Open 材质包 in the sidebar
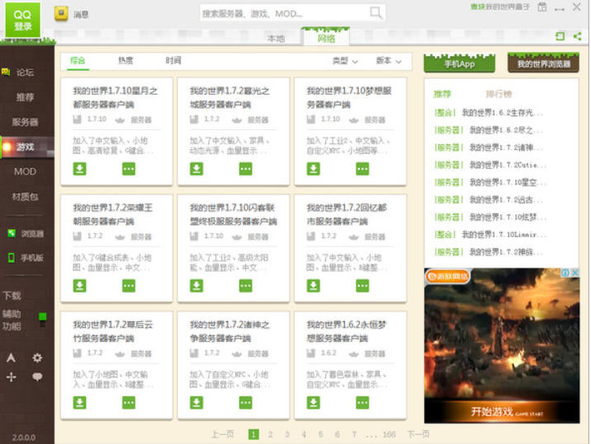Viewport: 591px width, 444px height. (x=25, y=196)
